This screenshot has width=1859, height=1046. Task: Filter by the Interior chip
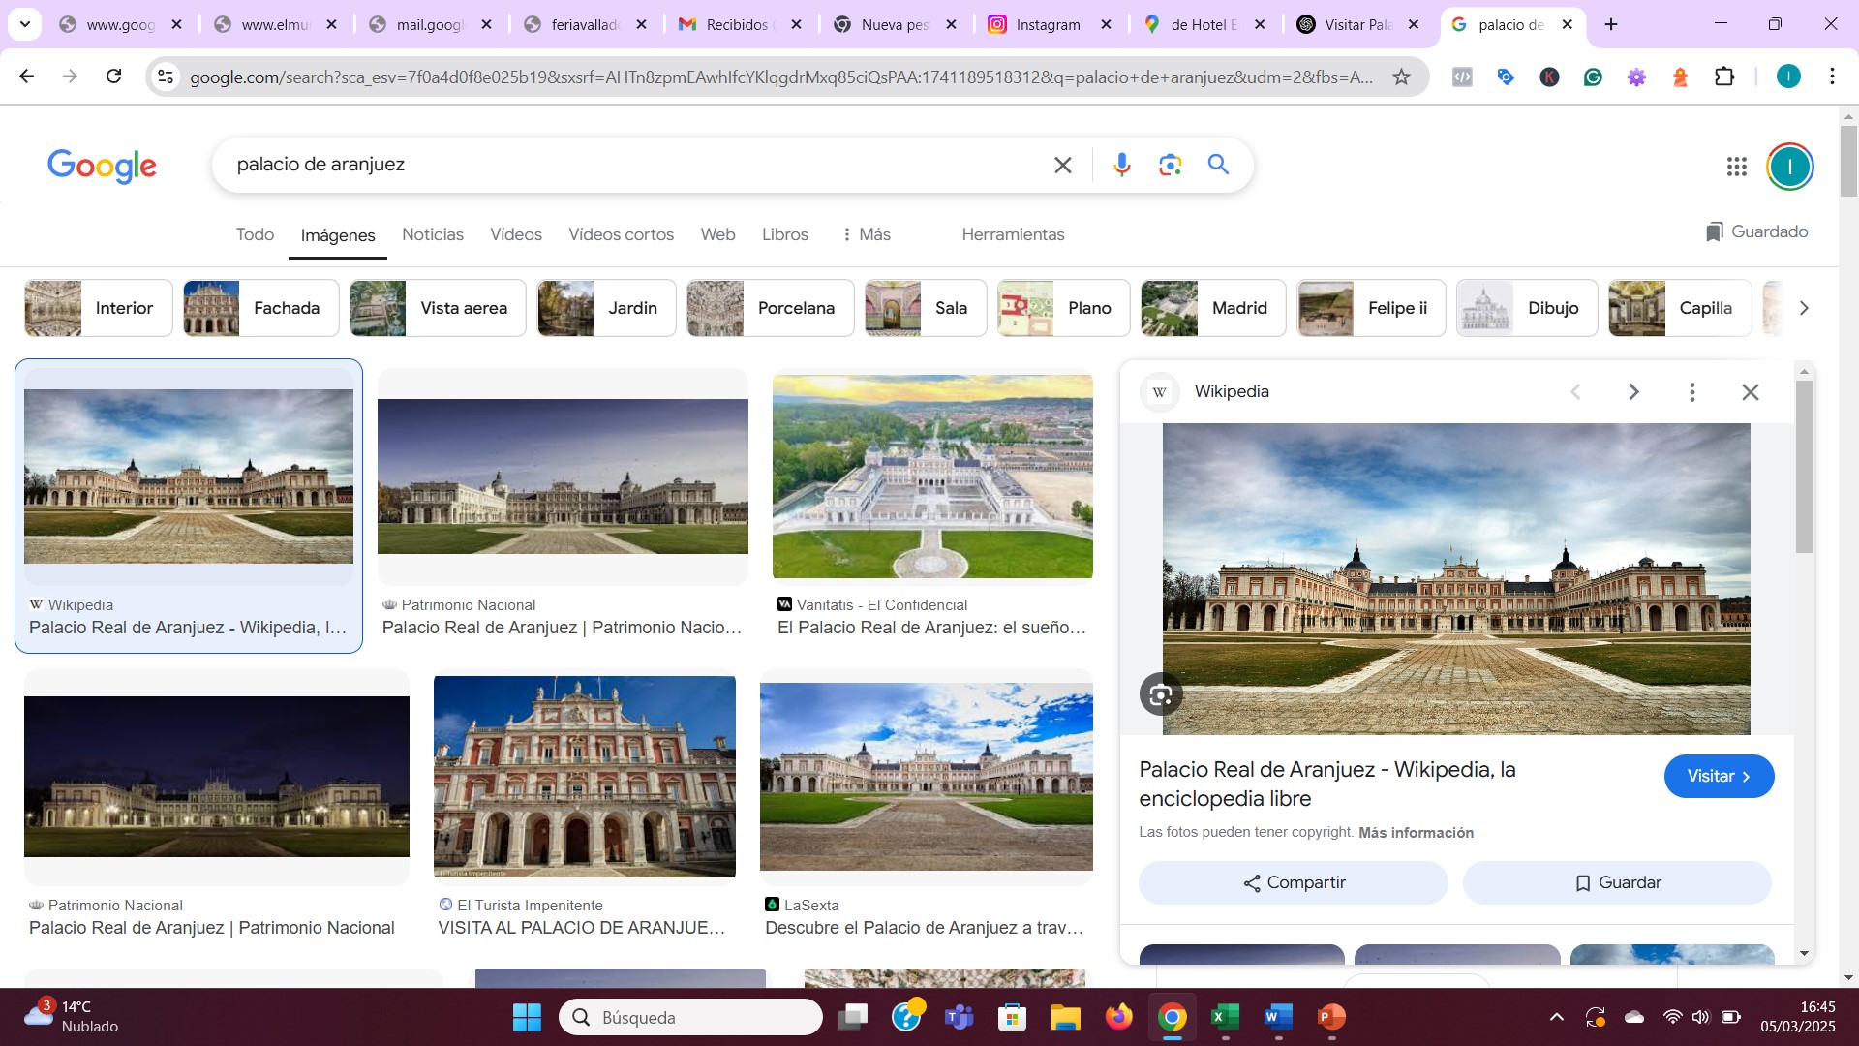pyautogui.click(x=98, y=308)
